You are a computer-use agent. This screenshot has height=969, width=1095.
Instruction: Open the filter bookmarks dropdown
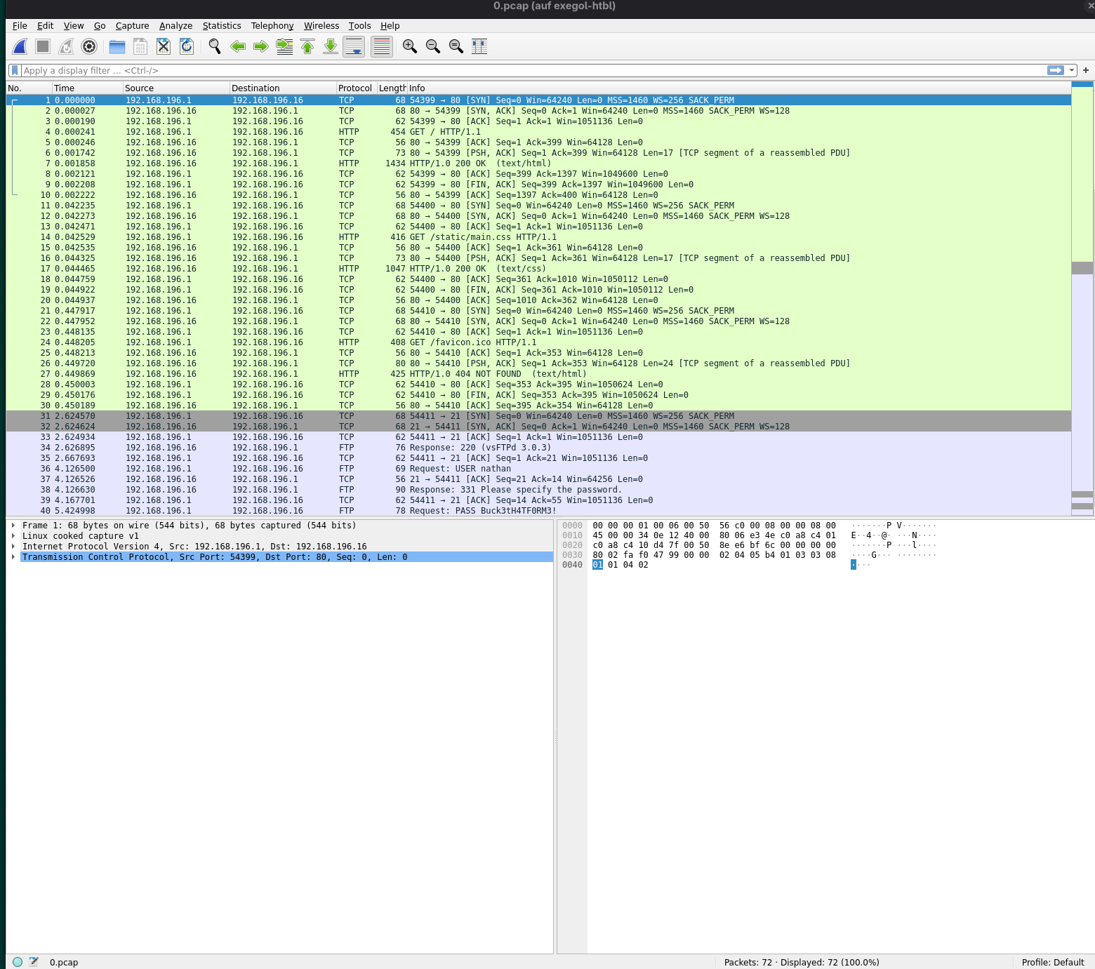[x=15, y=70]
